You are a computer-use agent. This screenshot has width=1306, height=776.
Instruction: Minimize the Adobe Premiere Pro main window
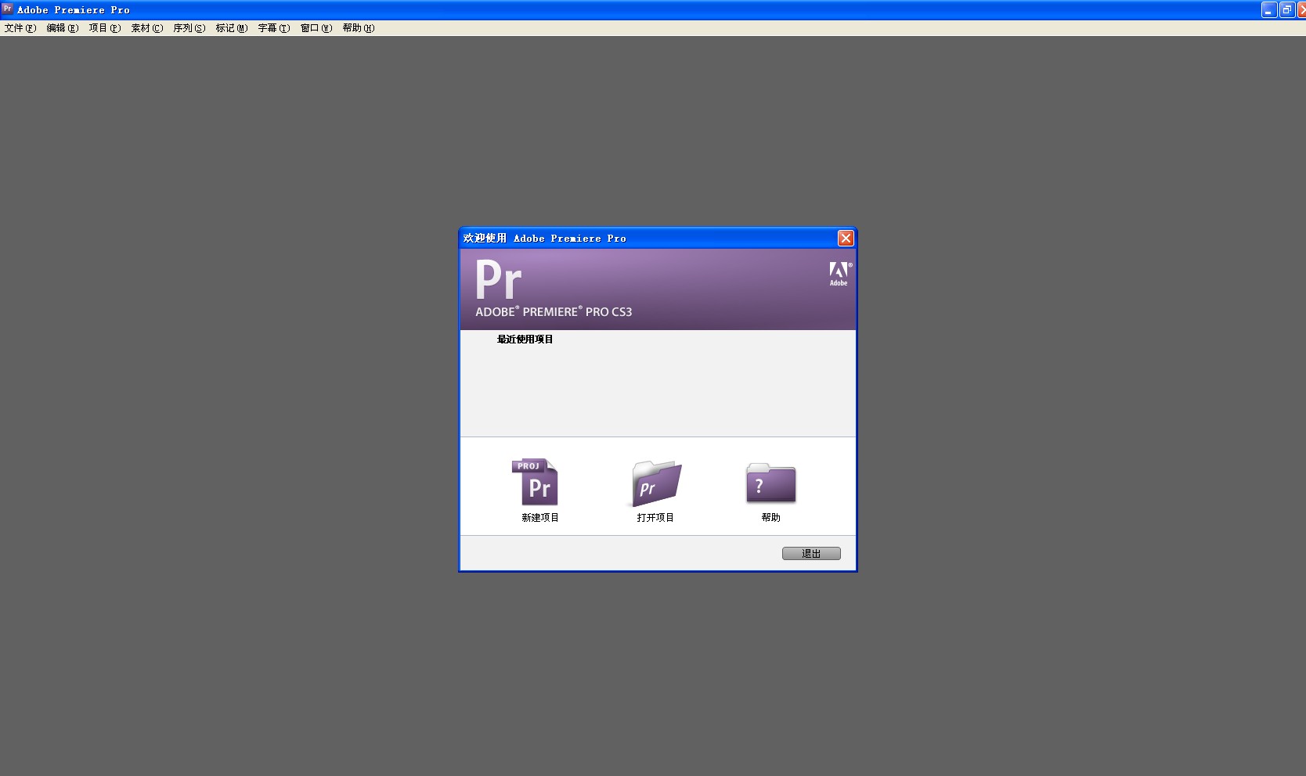[x=1269, y=10]
